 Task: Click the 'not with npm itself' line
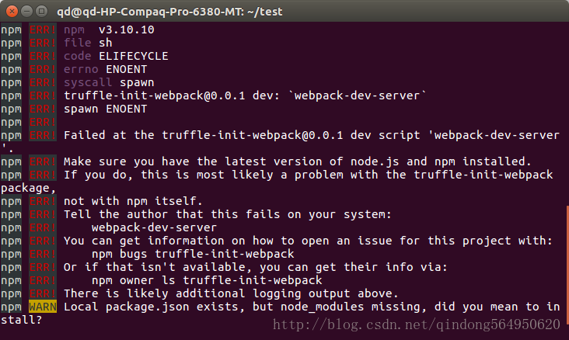tap(133, 201)
